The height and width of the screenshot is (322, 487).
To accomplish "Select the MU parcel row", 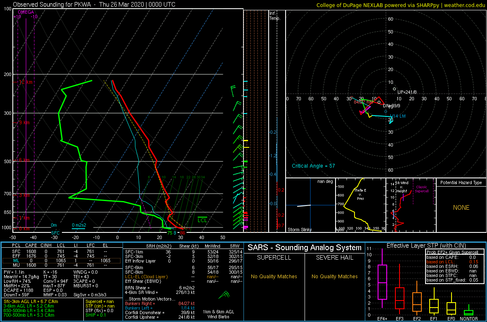I will 61,265.
